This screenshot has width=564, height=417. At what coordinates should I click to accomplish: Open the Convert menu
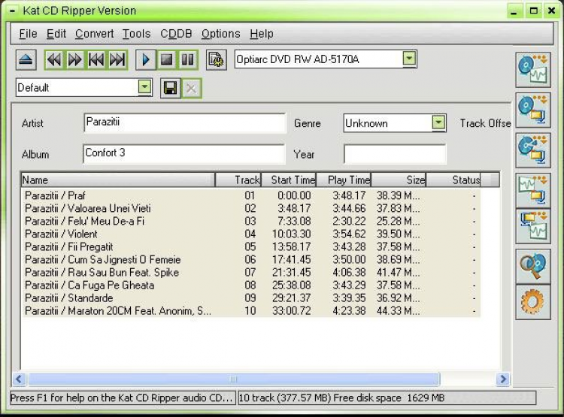click(x=94, y=34)
